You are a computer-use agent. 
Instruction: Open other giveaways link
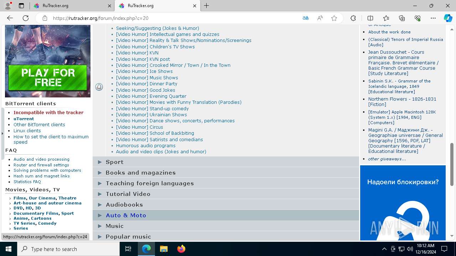pos(387,159)
